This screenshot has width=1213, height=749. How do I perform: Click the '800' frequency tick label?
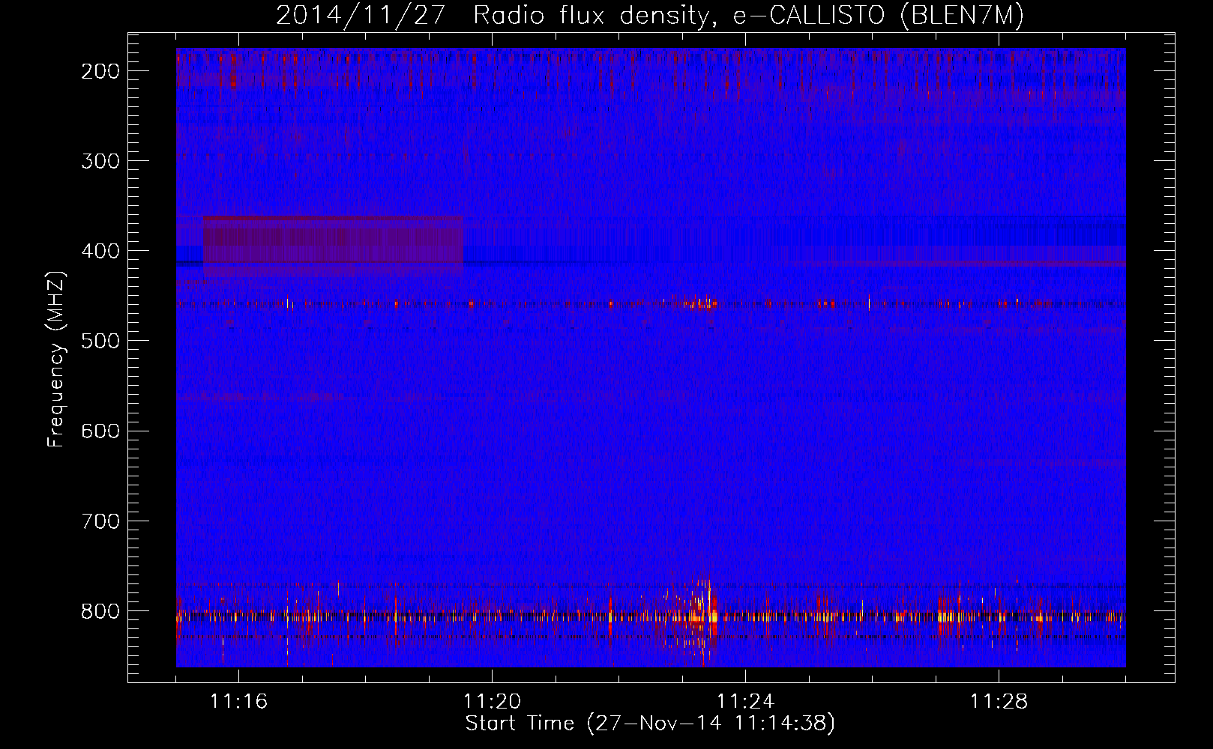100,611
